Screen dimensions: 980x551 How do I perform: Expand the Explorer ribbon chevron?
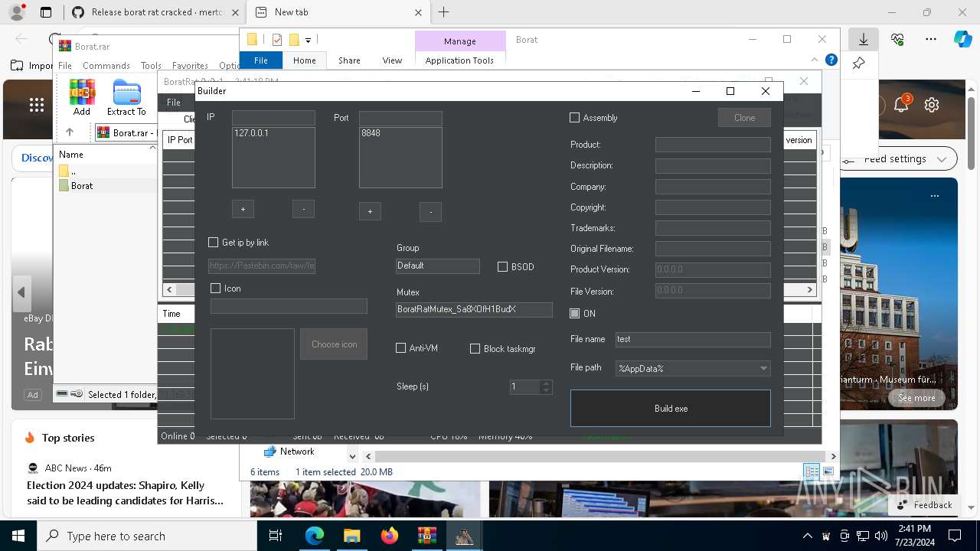pos(815,60)
